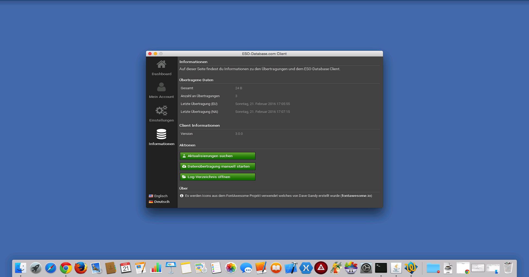Open Mail stamp icon in dock
Viewport: 529px width, 277px height.
[x=96, y=268]
